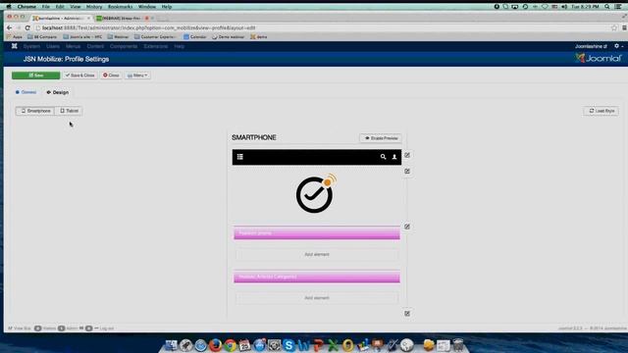Select the first pink module bar

coord(317,233)
